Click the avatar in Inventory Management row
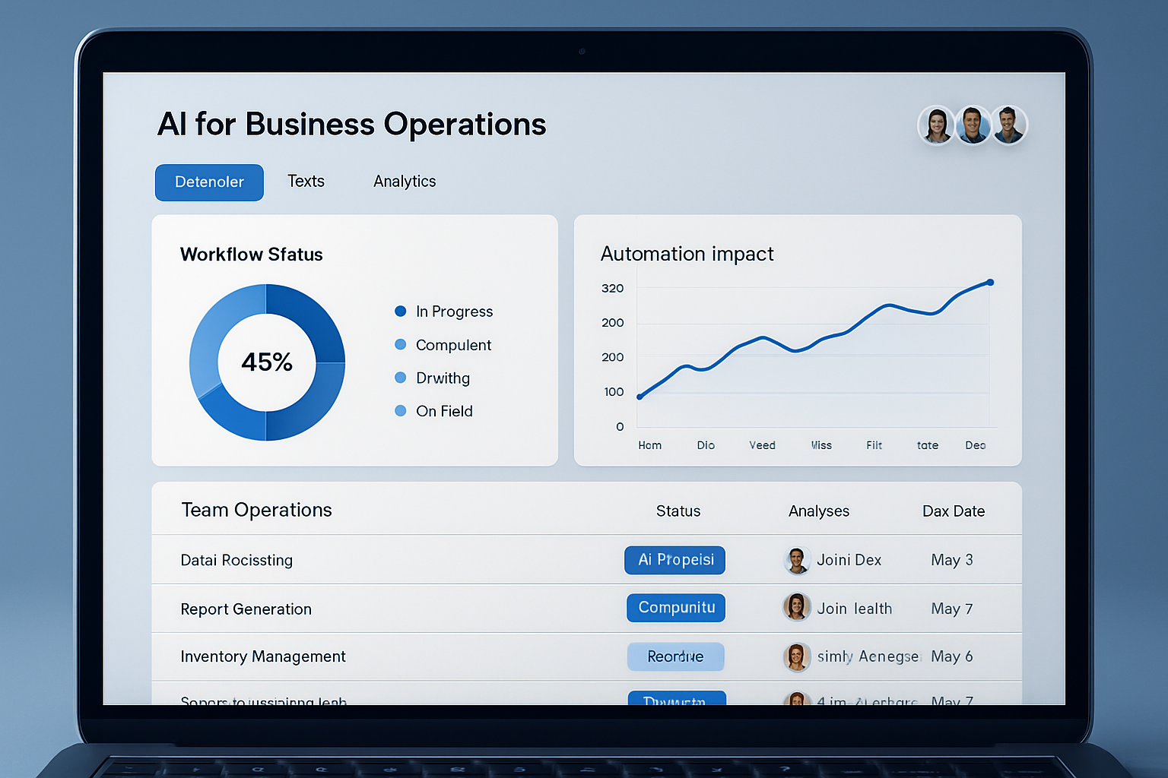This screenshot has width=1168, height=778. tap(796, 656)
